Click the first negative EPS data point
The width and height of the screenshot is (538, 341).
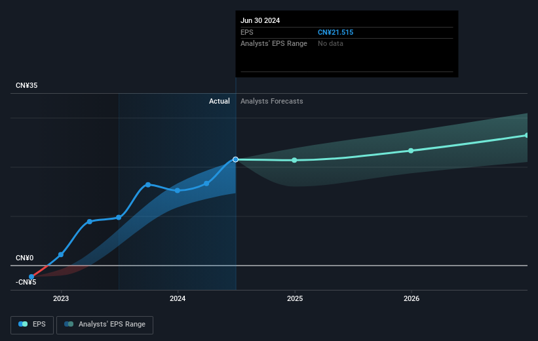coord(31,277)
